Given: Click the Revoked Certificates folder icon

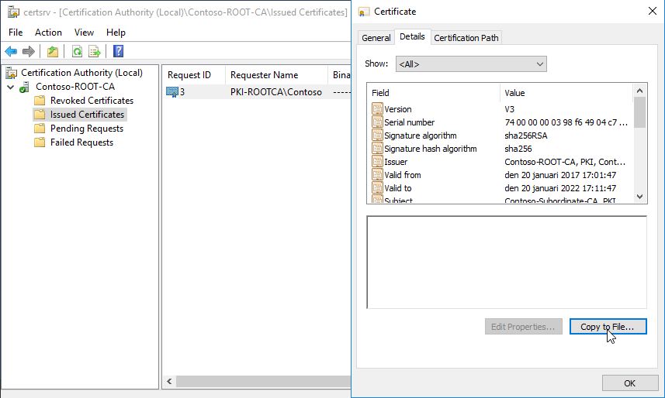Looking at the screenshot, I should click(x=40, y=101).
